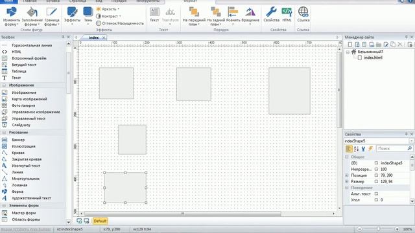
Task: Choose Мастер форм in Toolbox
Action: click(23, 213)
